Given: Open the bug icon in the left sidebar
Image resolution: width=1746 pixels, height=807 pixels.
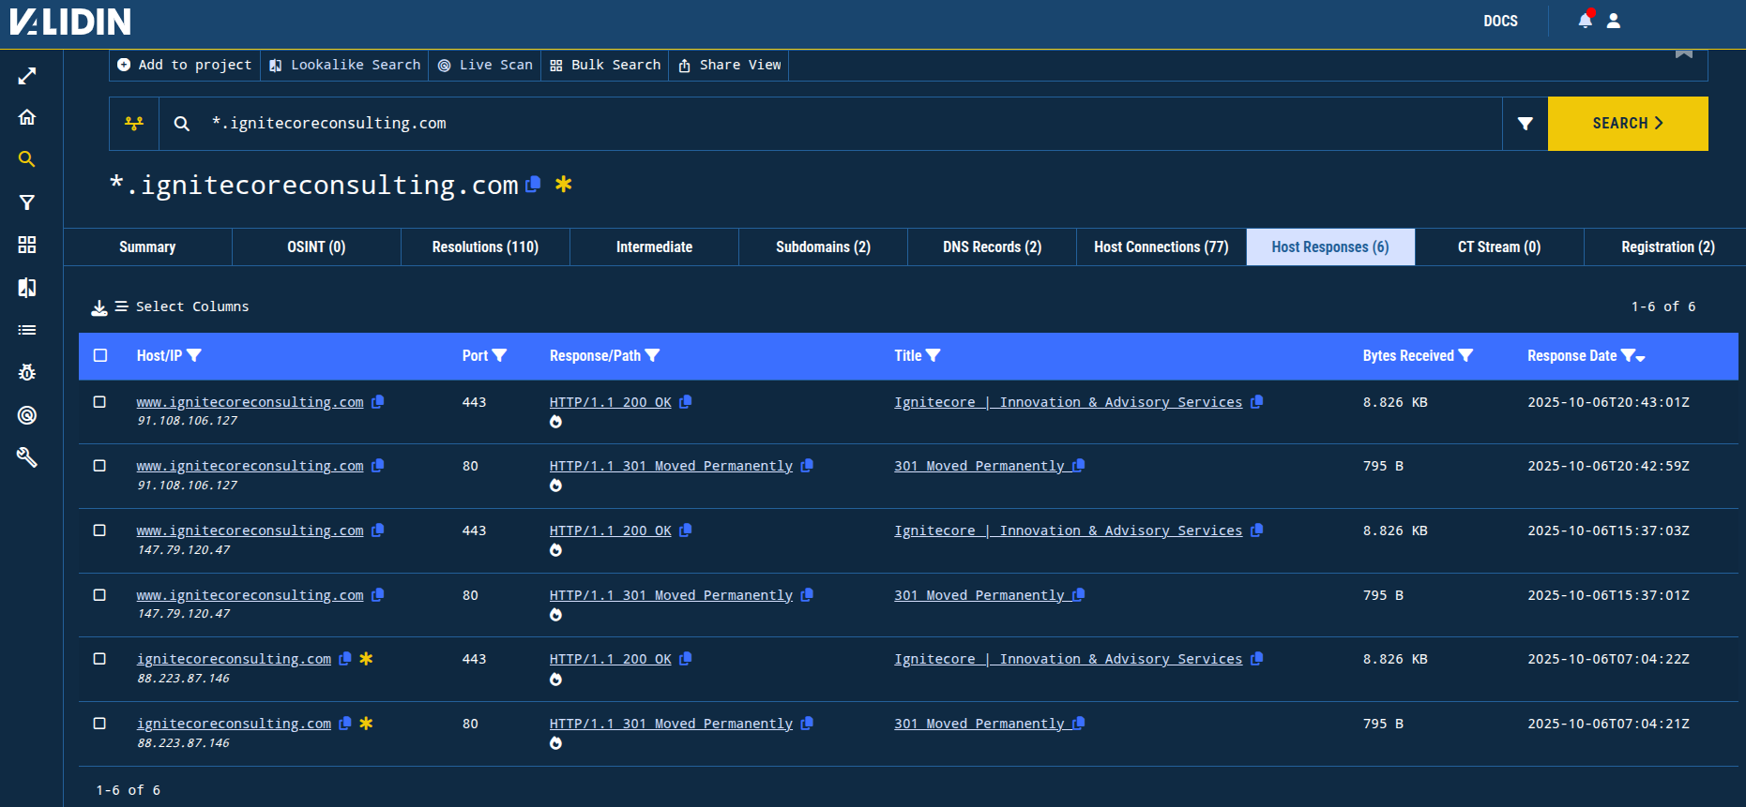Looking at the screenshot, I should coord(27,372).
